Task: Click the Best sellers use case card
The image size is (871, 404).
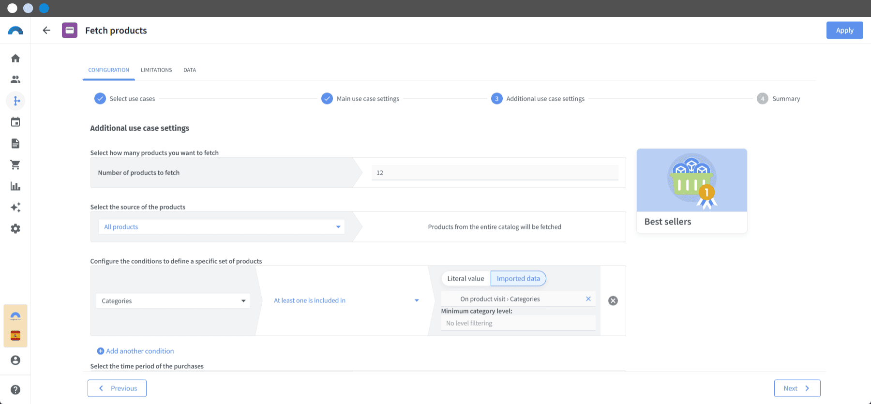Action: click(x=692, y=191)
